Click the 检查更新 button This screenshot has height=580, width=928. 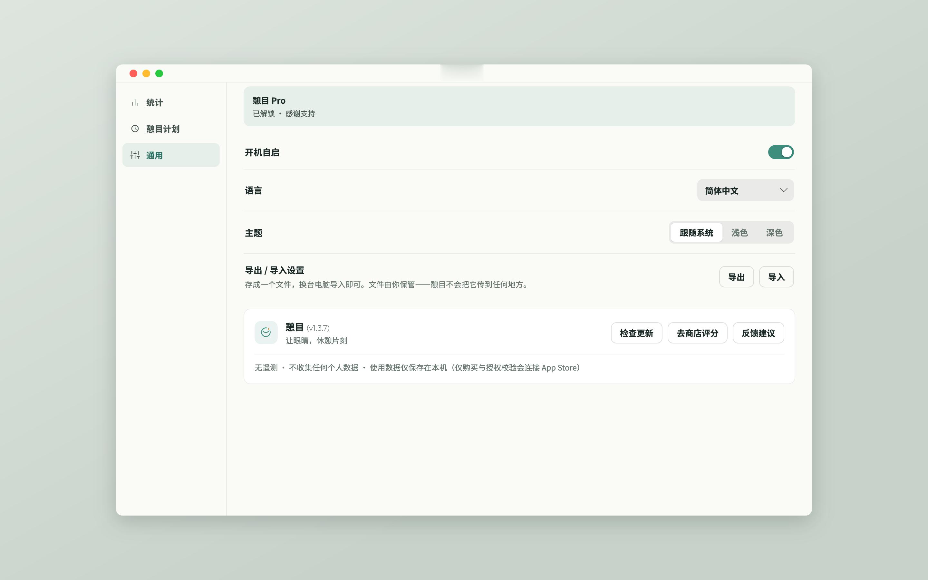pos(636,333)
